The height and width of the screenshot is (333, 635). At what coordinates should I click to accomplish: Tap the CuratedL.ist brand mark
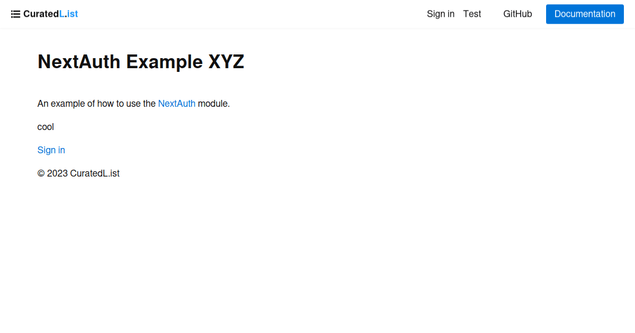tap(50, 13)
